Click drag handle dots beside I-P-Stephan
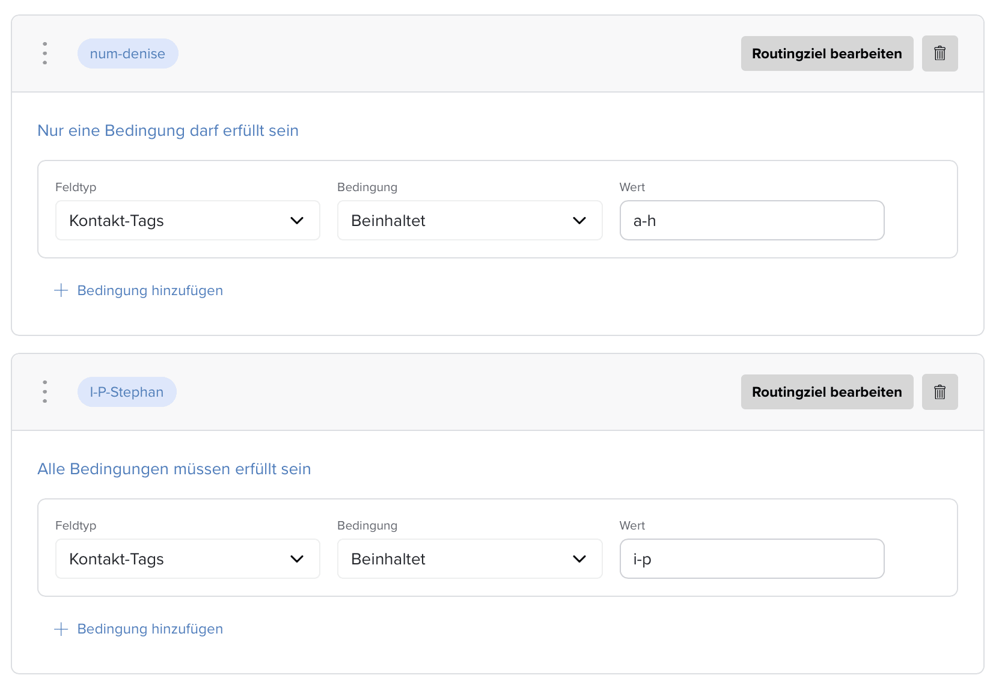The image size is (999, 684). coord(44,392)
